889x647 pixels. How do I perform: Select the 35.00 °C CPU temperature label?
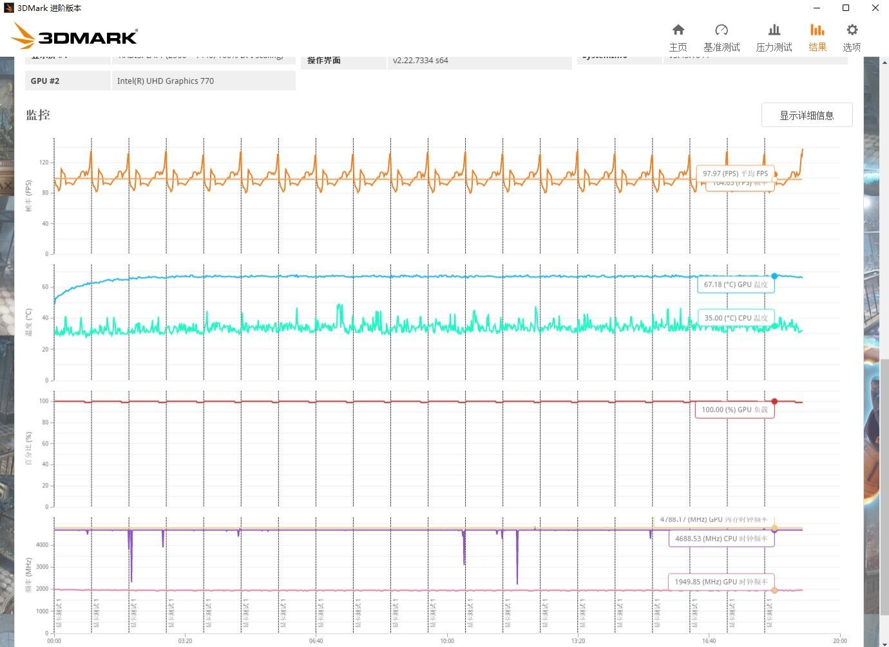point(736,318)
